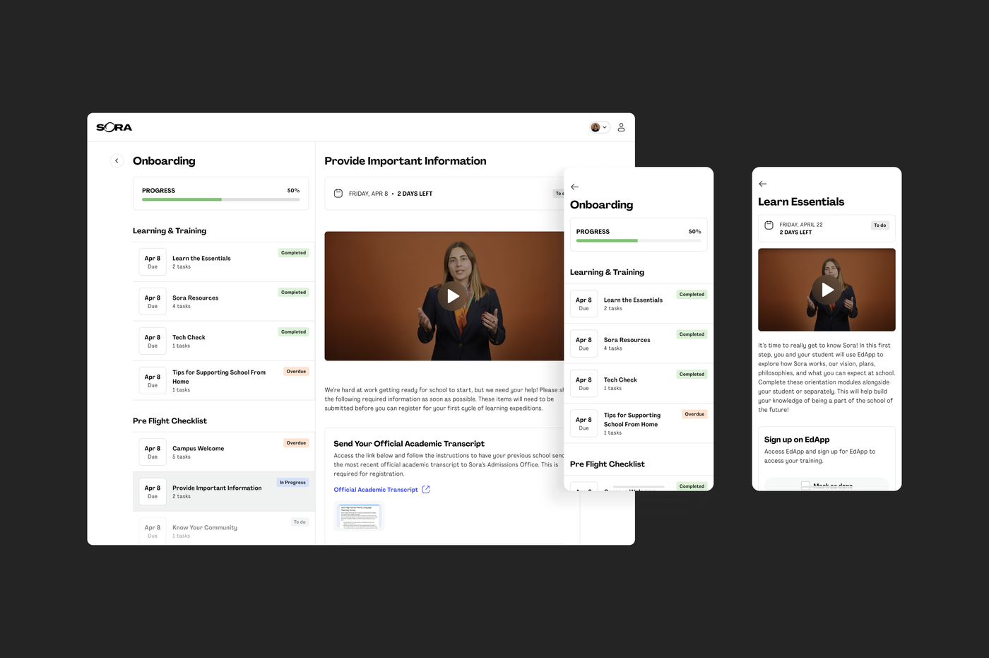The height and width of the screenshot is (658, 989).
Task: Click the Apr 8 date box on desktop Tech Check
Action: coord(153,341)
